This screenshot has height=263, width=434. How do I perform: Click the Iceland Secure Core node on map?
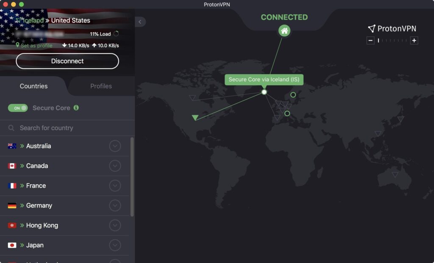(264, 92)
